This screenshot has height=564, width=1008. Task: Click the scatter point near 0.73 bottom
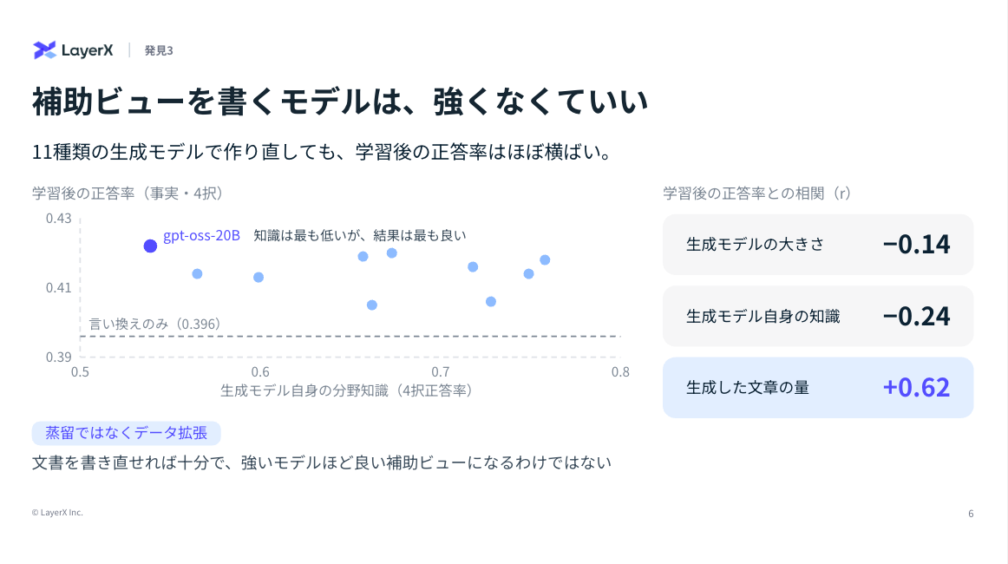(490, 302)
